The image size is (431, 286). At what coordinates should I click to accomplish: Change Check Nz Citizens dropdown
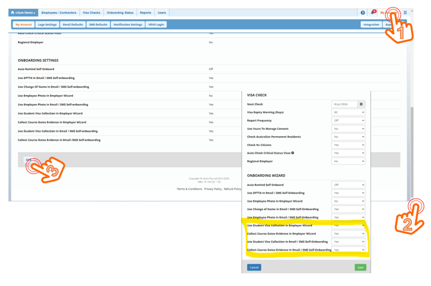point(348,145)
